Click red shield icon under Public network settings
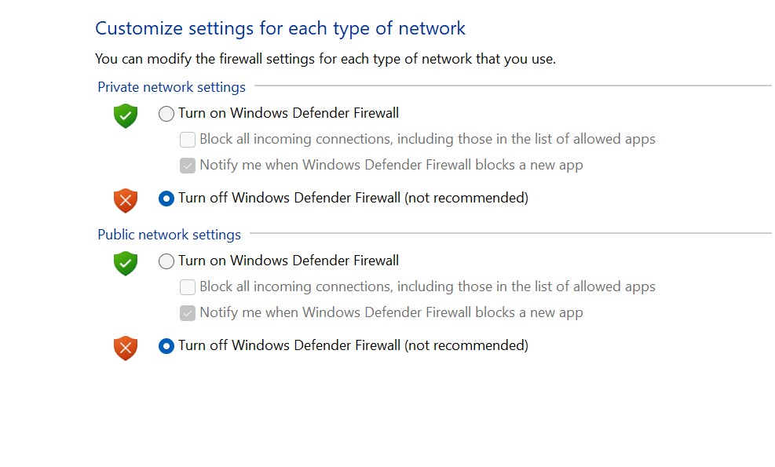Screen dimensions: 775x467 (126, 348)
